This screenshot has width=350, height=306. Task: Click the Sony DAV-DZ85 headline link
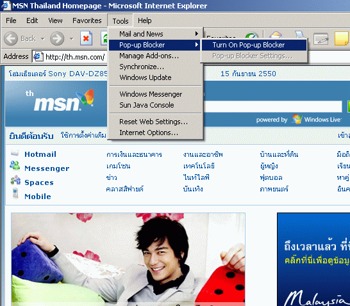(58, 74)
